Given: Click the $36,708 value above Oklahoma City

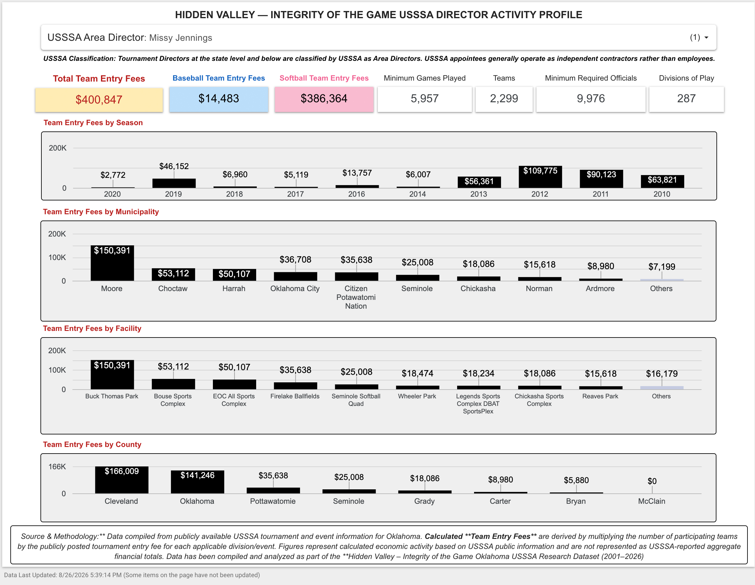Looking at the screenshot, I should coord(295,259).
